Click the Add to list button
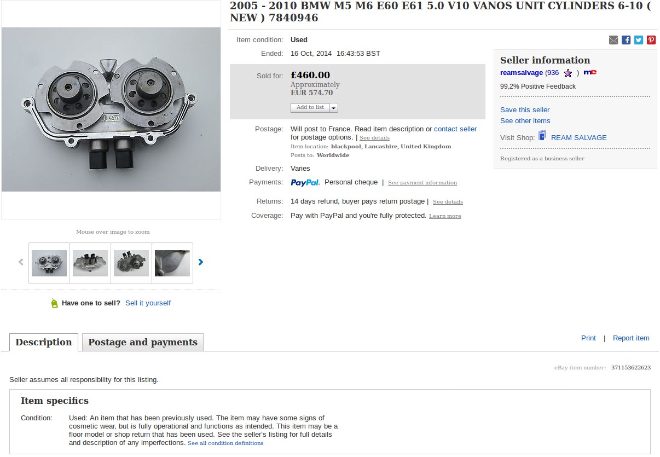This screenshot has height=457, width=660. point(310,108)
